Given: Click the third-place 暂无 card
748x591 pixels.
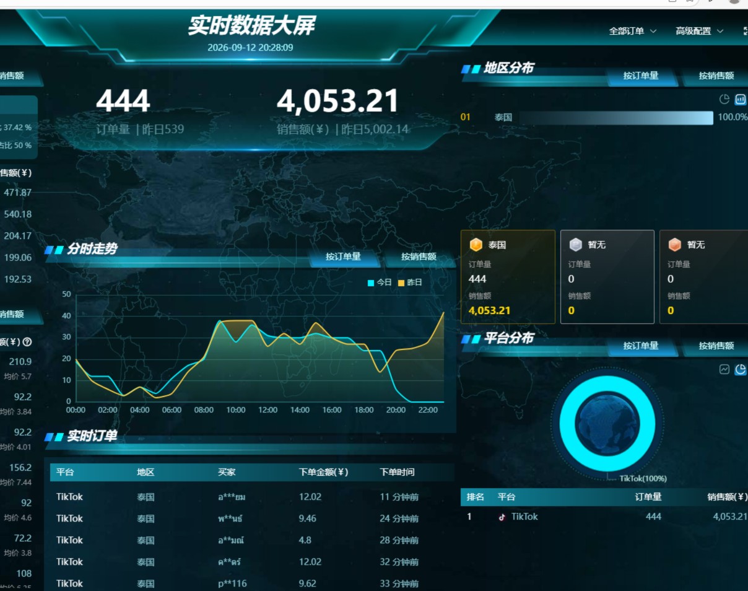Looking at the screenshot, I should point(704,277).
